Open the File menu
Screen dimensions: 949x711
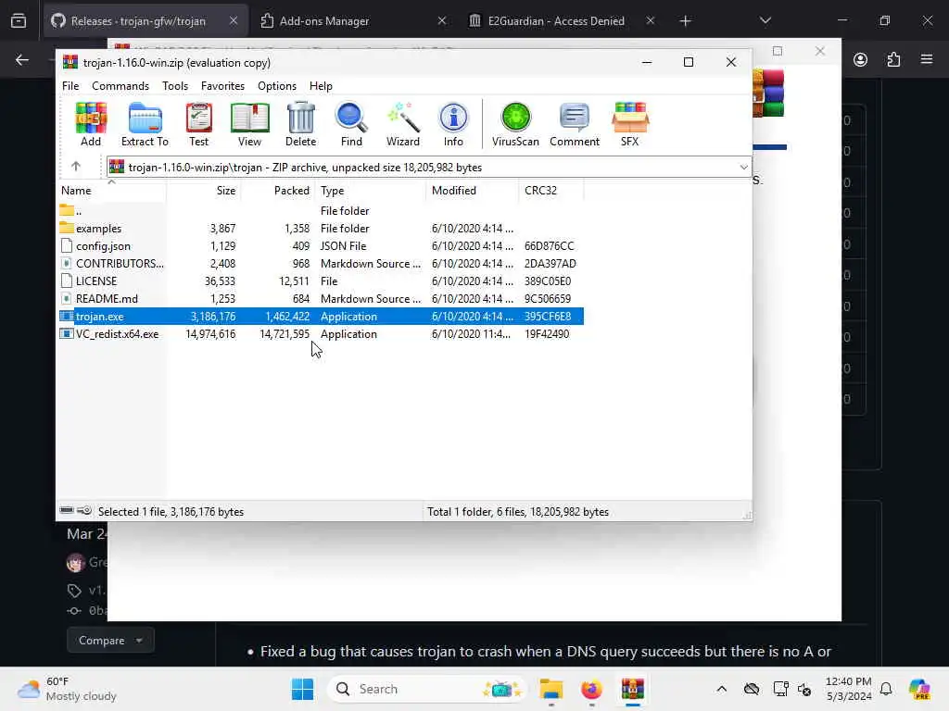pyautogui.click(x=70, y=86)
